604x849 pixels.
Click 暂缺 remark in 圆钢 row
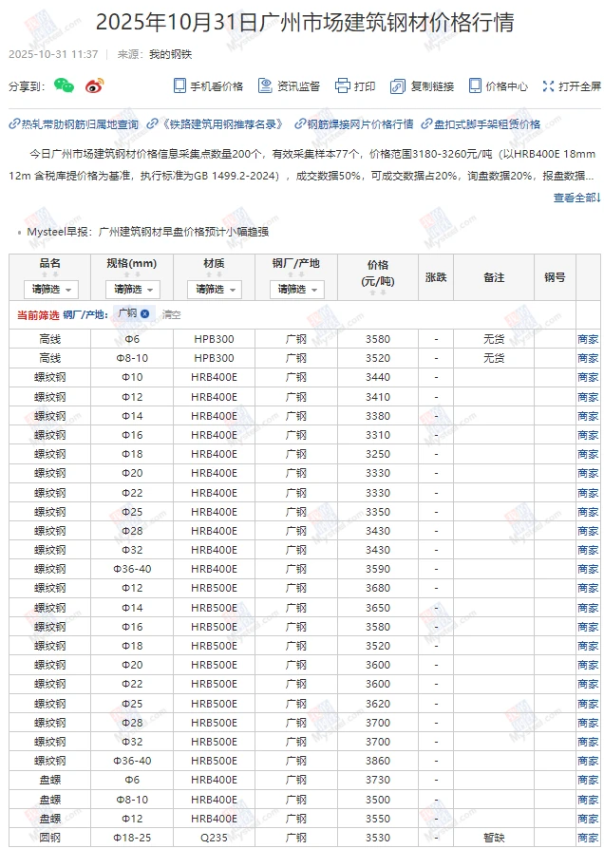pyautogui.click(x=494, y=838)
